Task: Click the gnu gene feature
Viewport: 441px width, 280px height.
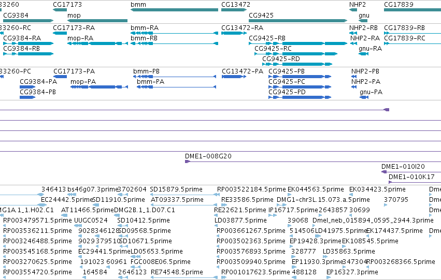Action: pyautogui.click(x=363, y=21)
